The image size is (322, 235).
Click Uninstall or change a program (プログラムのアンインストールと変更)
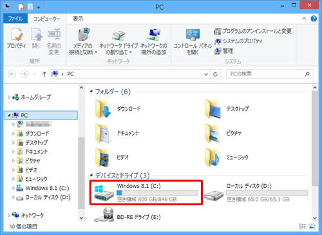(x=253, y=31)
